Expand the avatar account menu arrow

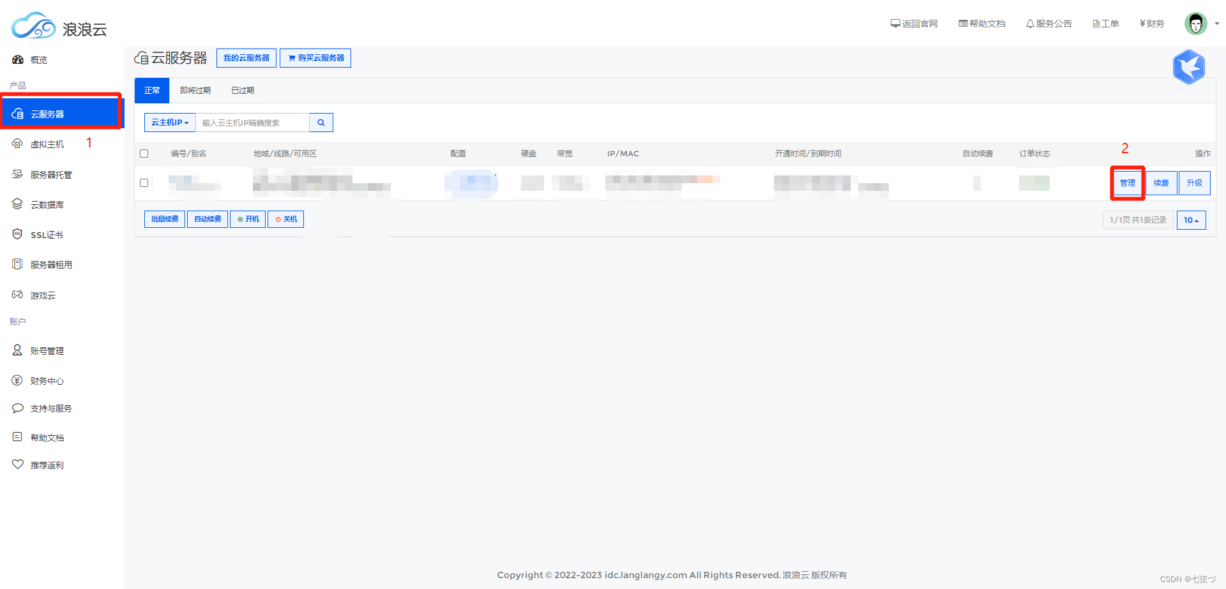(1217, 24)
